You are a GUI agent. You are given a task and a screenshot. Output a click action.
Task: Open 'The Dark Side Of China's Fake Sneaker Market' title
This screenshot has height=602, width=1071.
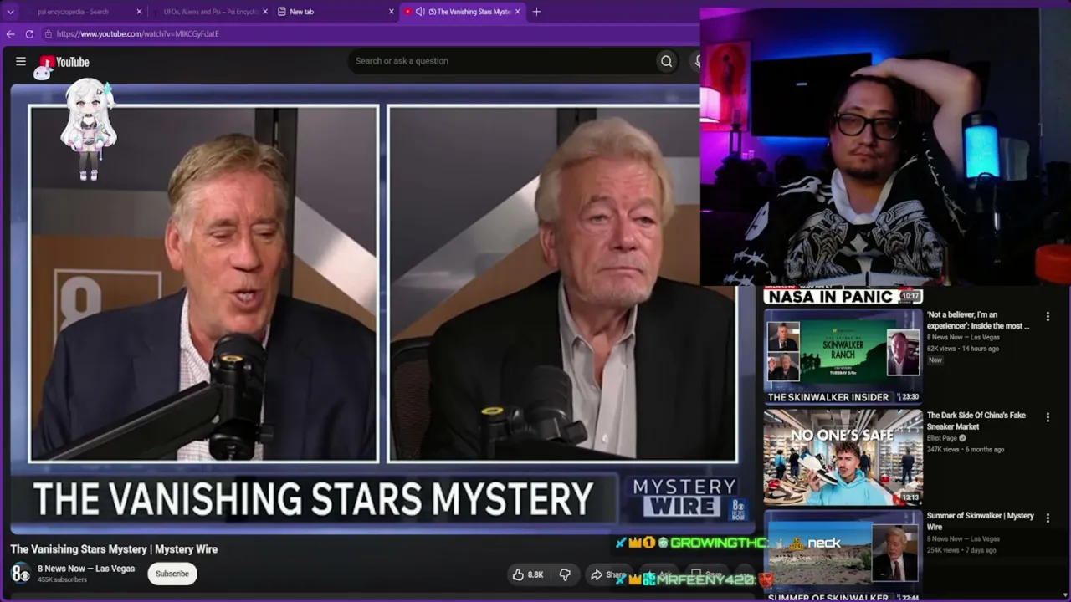(x=976, y=421)
